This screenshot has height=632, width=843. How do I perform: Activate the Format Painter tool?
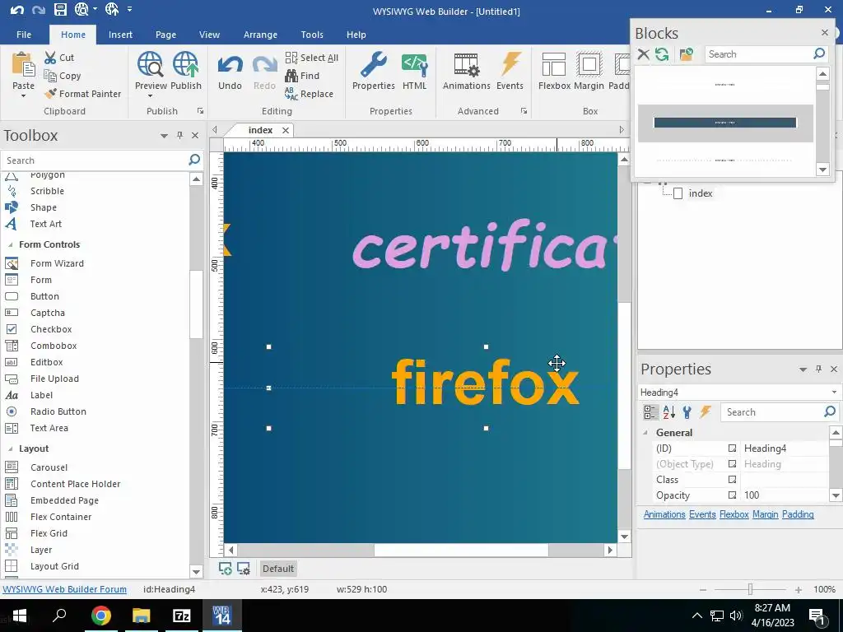click(83, 94)
